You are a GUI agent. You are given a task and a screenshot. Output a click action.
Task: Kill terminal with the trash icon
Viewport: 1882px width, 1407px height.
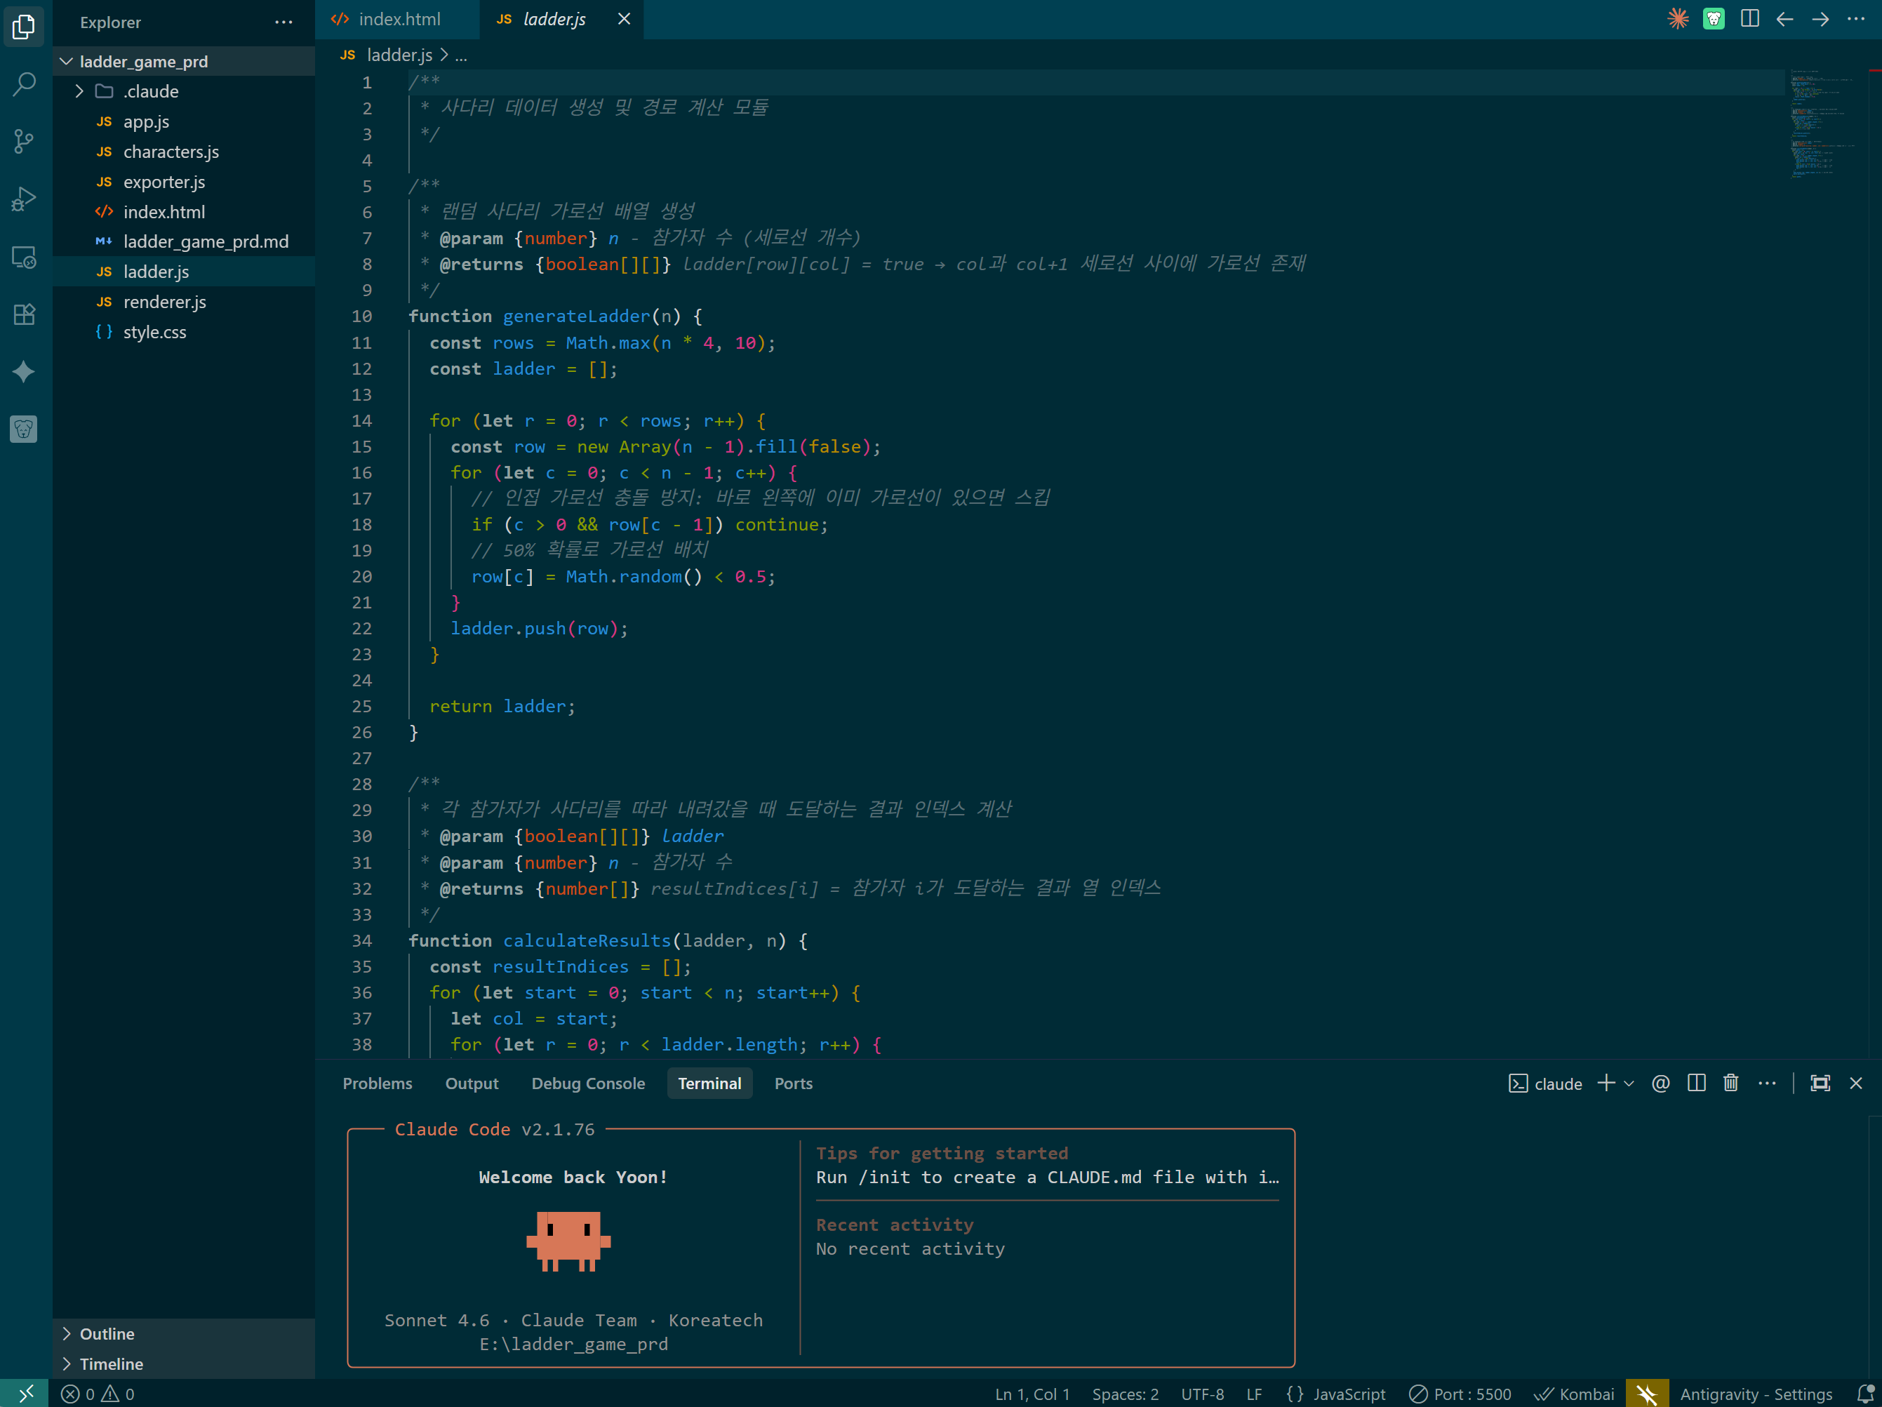pos(1730,1083)
